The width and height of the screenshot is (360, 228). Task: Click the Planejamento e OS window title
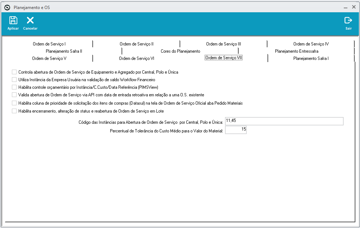[x=32, y=8]
